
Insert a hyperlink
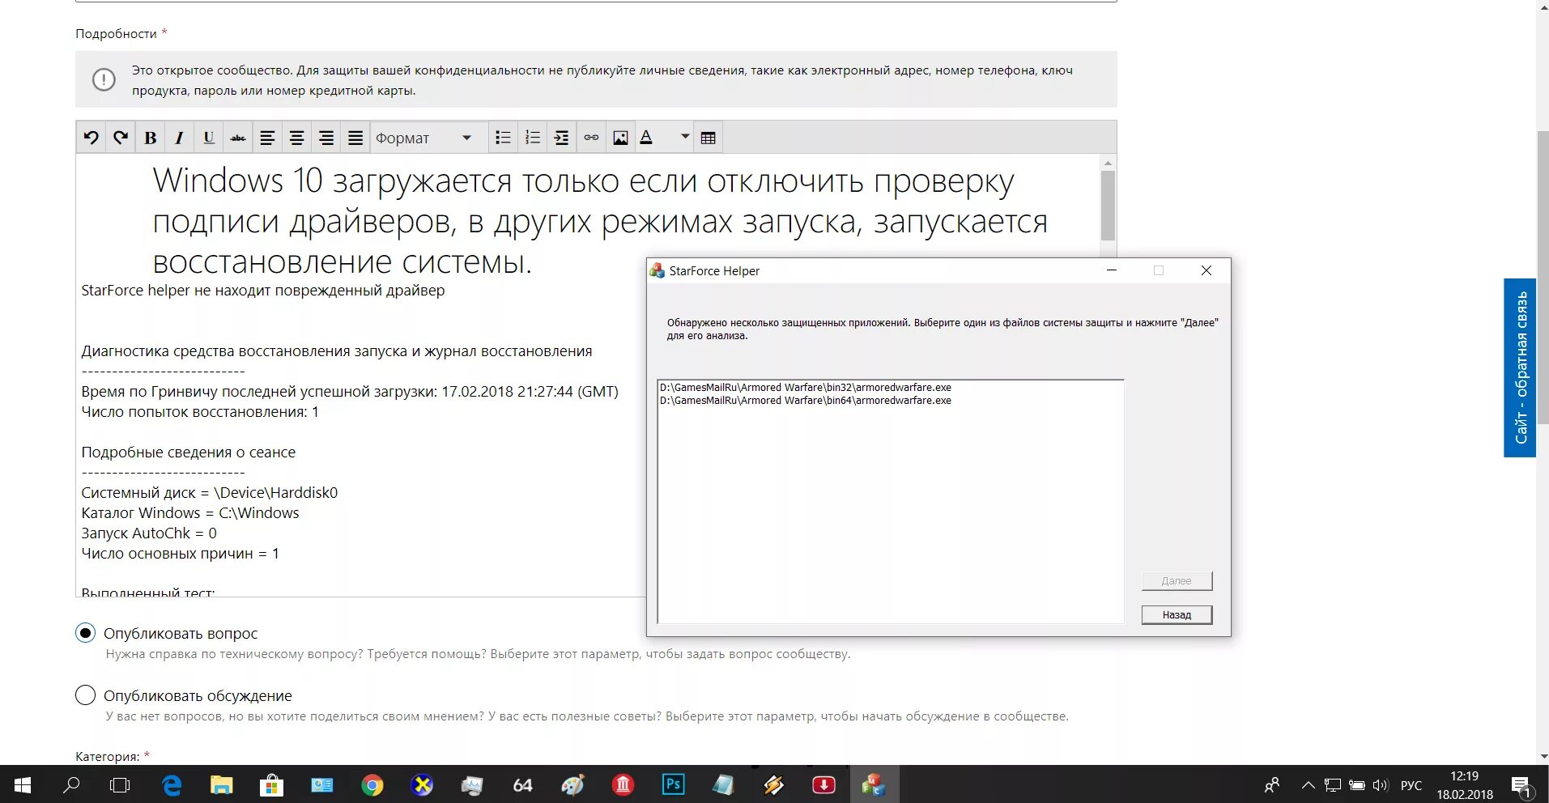click(591, 138)
